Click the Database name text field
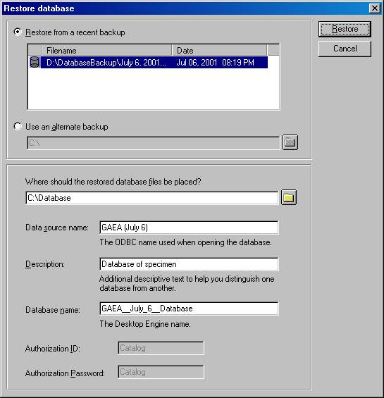The height and width of the screenshot is (398, 384). [x=190, y=309]
